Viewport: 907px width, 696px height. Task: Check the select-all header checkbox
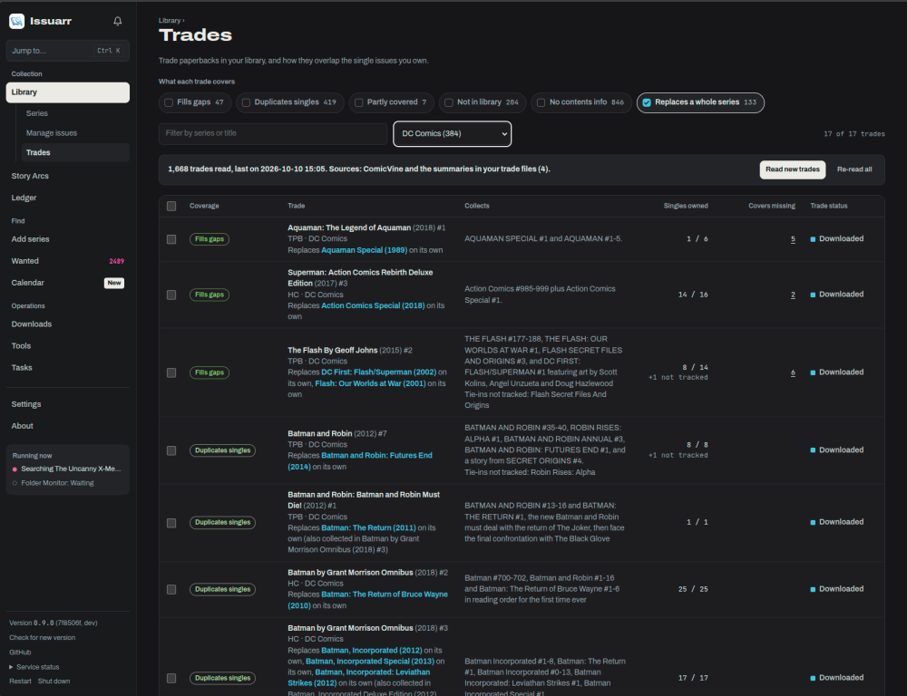tap(171, 207)
